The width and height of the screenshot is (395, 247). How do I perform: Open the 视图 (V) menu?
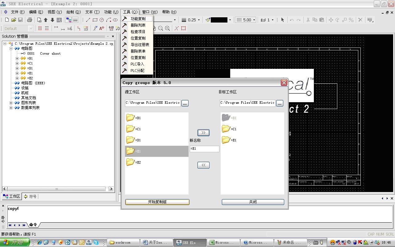(x=55, y=12)
